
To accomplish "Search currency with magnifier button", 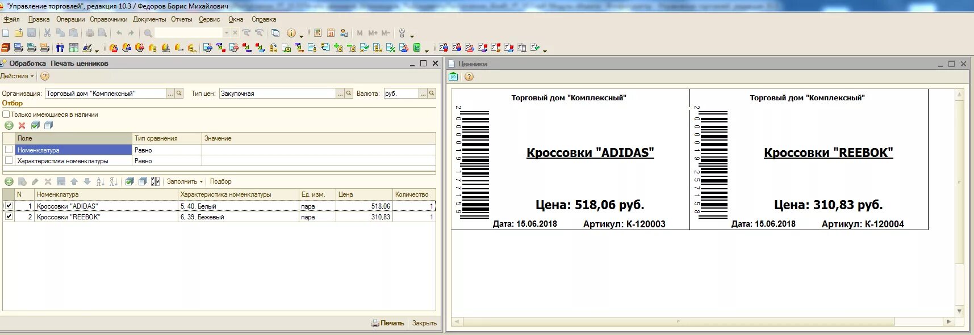I will tap(432, 94).
